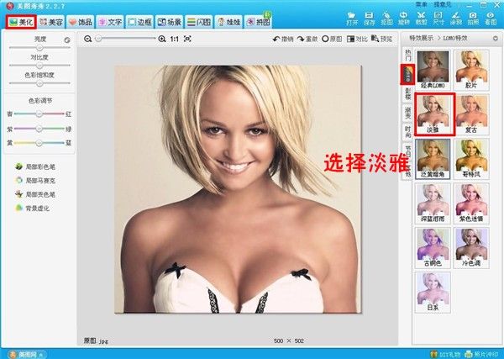The width and height of the screenshot is (504, 359).
Task: Switch to the 美容 tab
Action: [x=50, y=22]
